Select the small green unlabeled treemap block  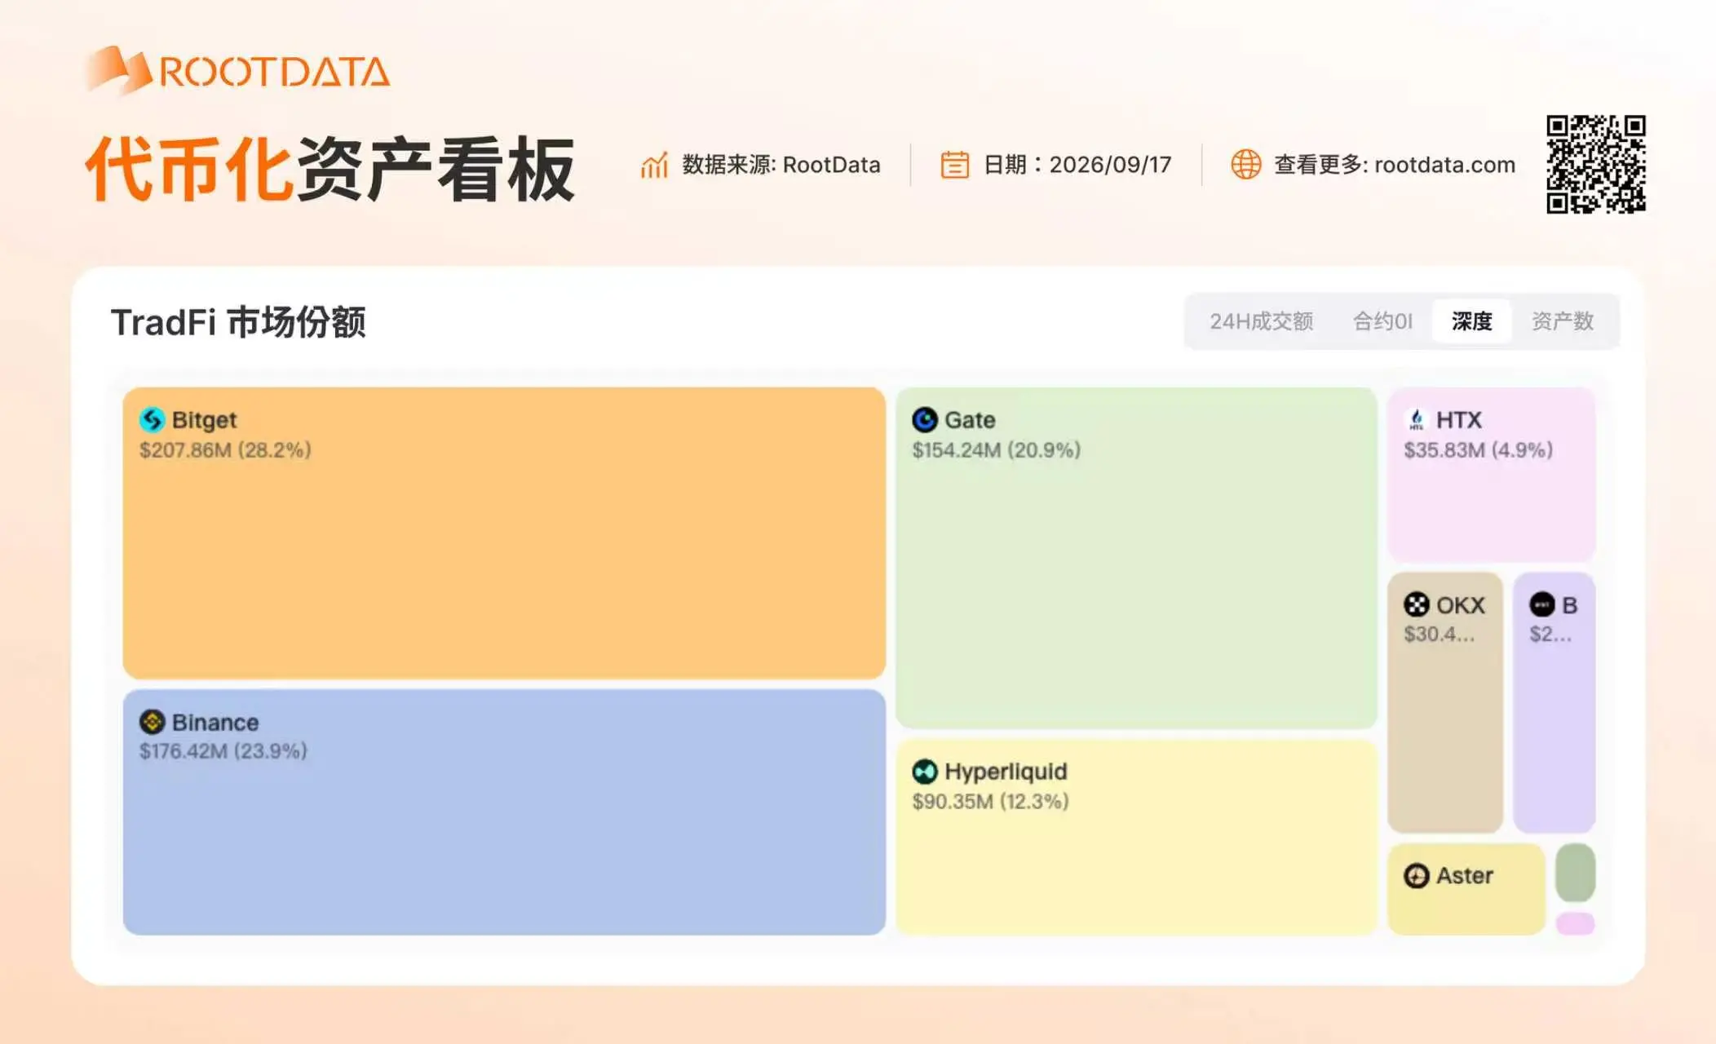(x=1576, y=873)
